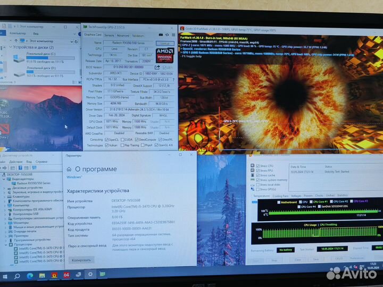Screen dimensions: 383x287
Task: Click the GPU-Z green taskbar icon
Action: tap(102, 274)
